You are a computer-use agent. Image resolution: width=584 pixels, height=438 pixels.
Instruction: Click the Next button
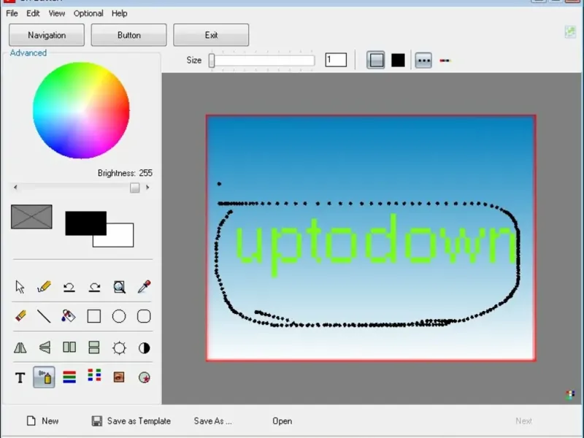click(523, 421)
